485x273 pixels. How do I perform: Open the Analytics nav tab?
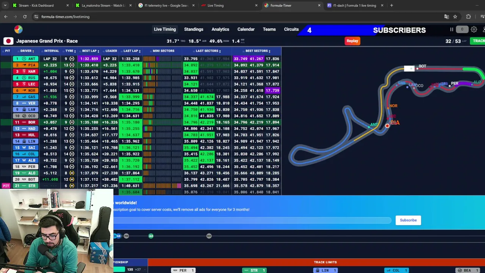[x=220, y=29]
